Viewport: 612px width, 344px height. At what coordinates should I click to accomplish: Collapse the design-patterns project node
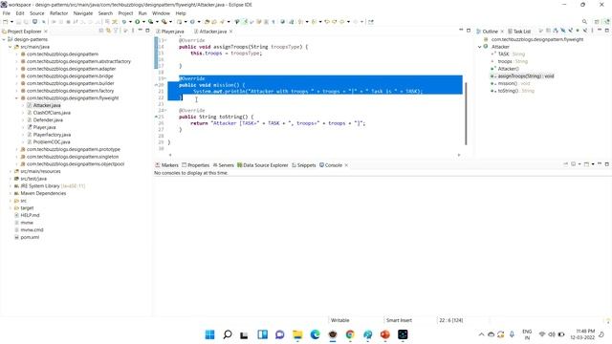[4, 39]
